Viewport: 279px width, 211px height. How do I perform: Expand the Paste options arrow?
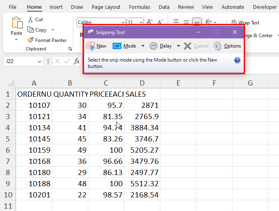click(x=16, y=40)
